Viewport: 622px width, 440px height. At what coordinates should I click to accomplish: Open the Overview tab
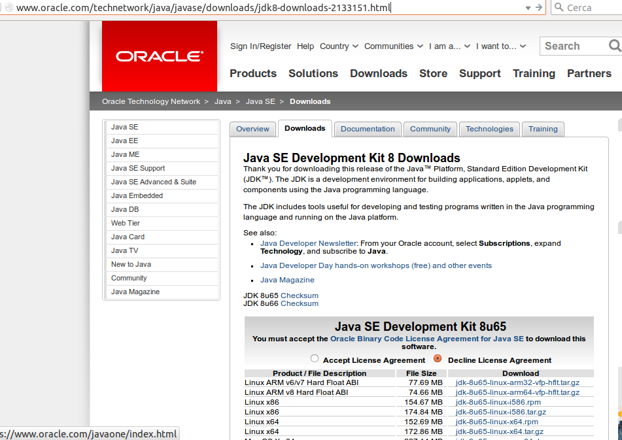252,129
